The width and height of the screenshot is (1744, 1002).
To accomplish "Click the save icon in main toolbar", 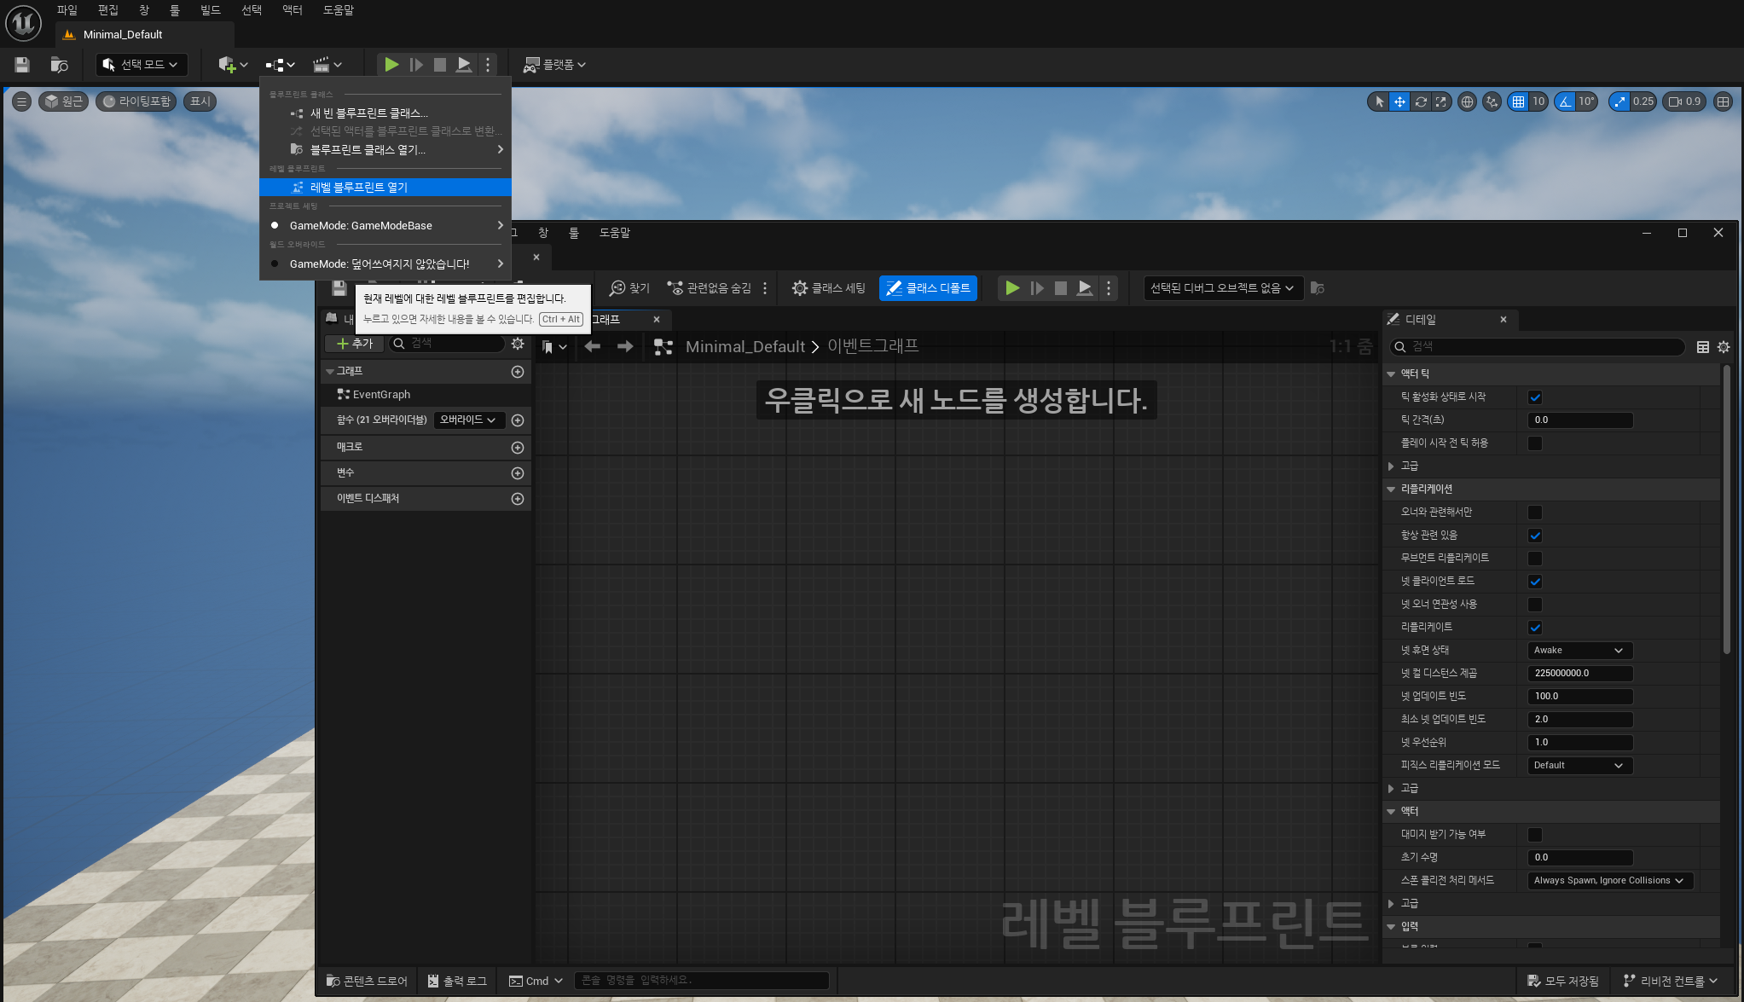I will click(22, 65).
